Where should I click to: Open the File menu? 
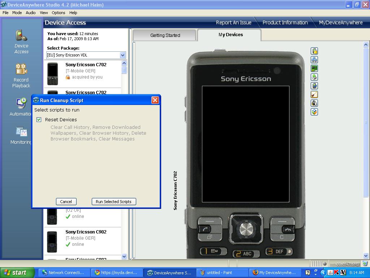tap(5, 13)
